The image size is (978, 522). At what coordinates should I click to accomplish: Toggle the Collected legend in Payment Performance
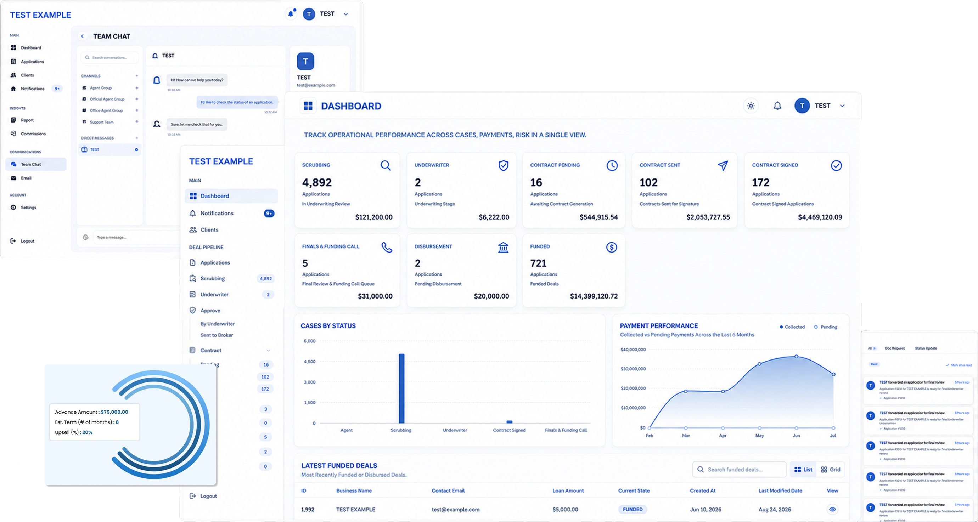tap(792, 327)
